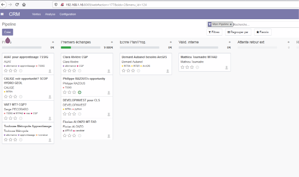The width and height of the screenshot is (299, 177).
Task: Click the activity clock on AUAT card
Action: coord(20,71)
